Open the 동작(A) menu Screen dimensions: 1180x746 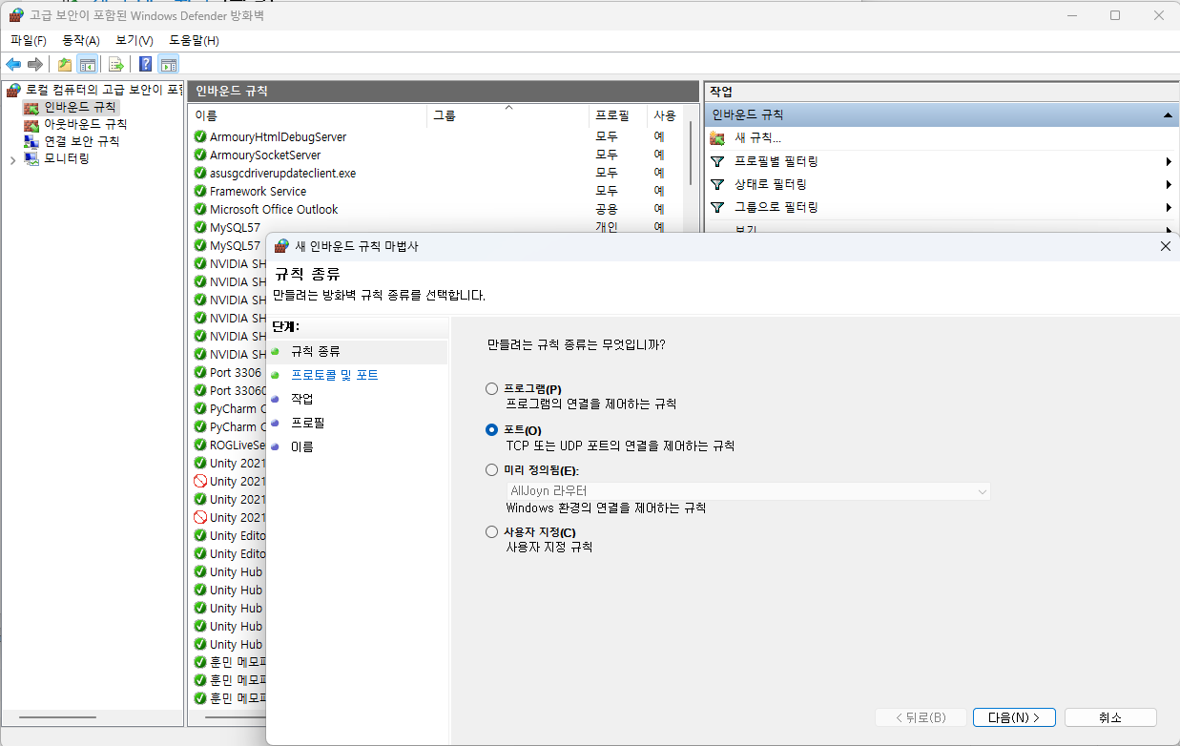(81, 40)
